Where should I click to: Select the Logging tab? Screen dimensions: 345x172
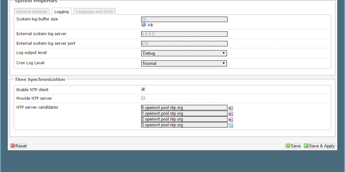coord(61,12)
